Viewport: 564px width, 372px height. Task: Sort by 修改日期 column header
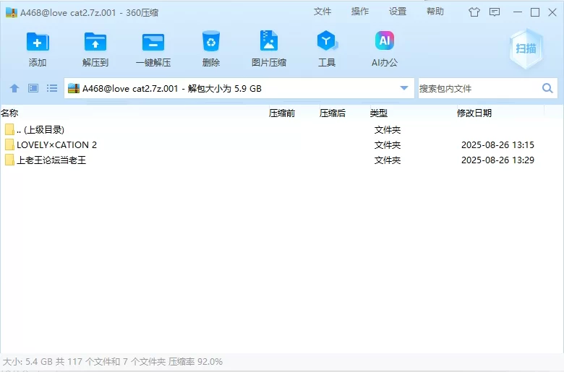coord(474,113)
